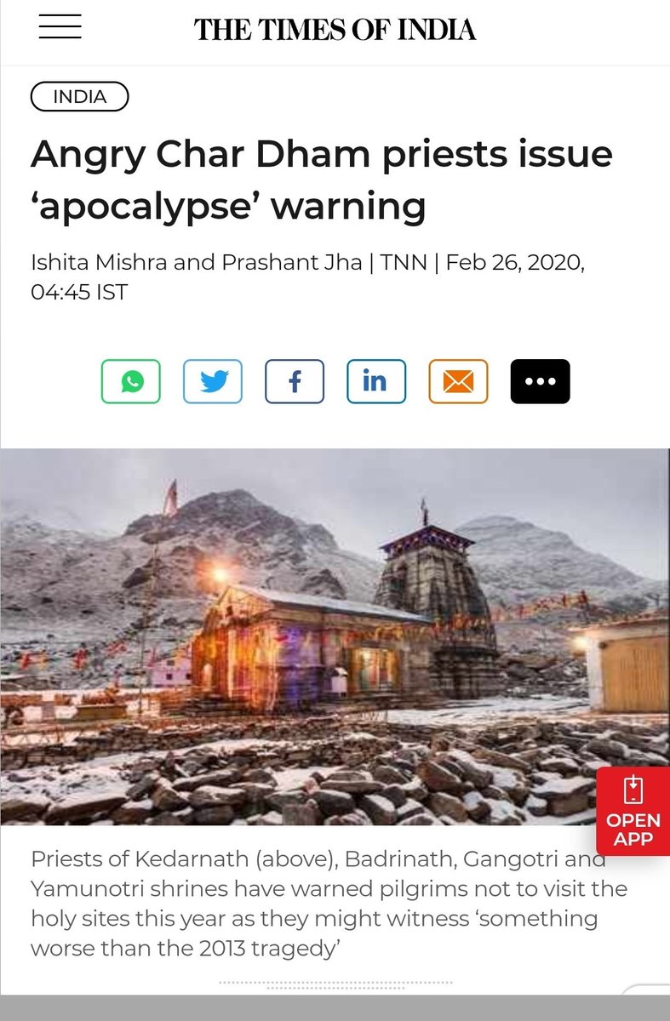Tap the gray bar at page bottom
The height and width of the screenshot is (1021, 670).
pos(335,1008)
